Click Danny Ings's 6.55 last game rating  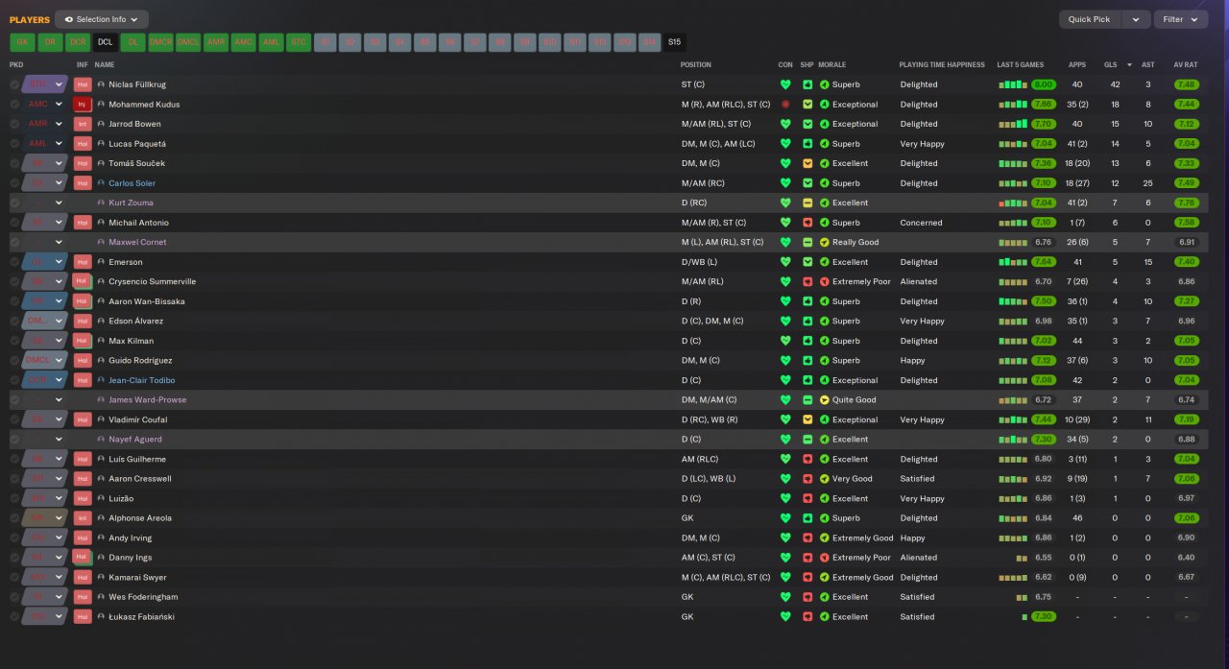1044,558
